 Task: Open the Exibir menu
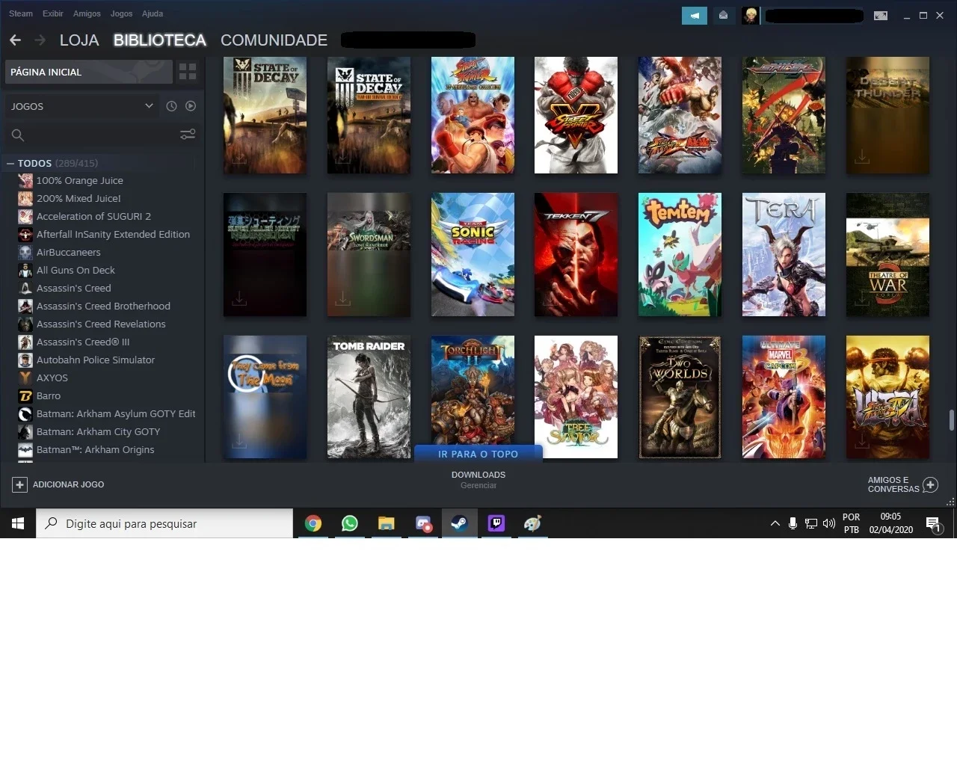[x=53, y=13]
